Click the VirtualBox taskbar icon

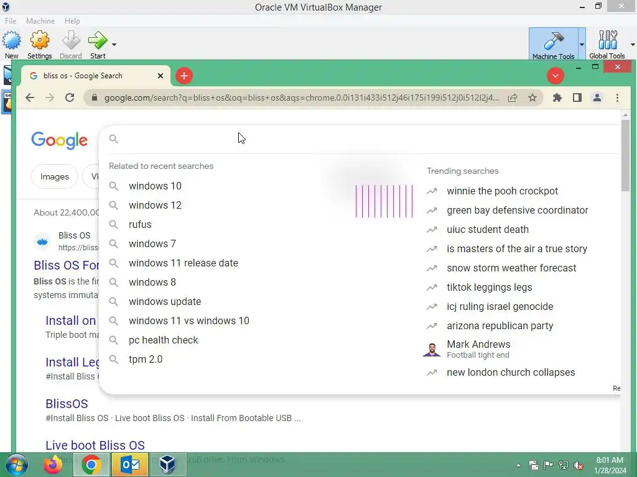tap(167, 465)
